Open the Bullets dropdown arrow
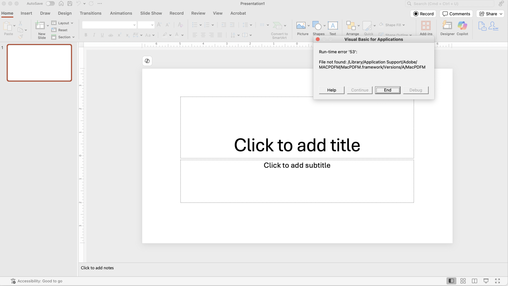 pos(200,25)
